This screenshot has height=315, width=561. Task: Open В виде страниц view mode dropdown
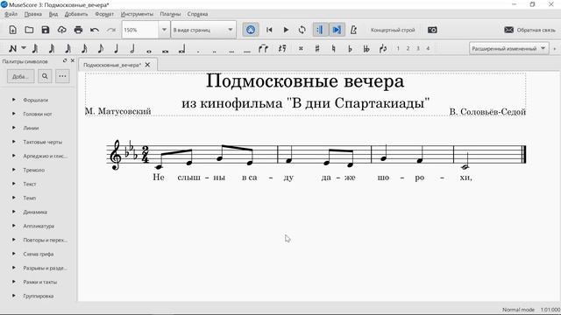(203, 30)
